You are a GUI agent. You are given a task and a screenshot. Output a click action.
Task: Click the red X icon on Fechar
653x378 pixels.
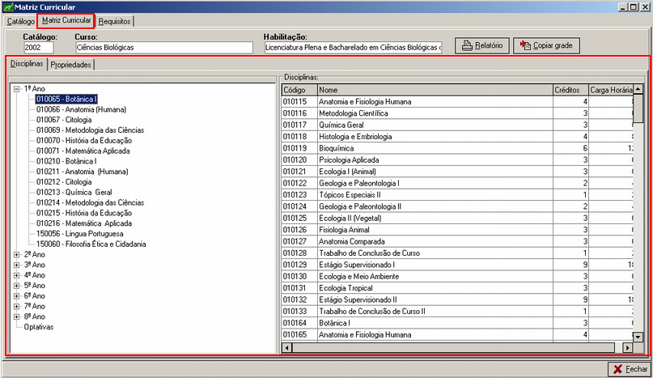617,369
